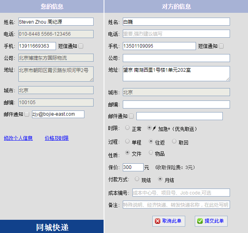Click the lightning bolt icon beside 加急+
This screenshot has height=233, width=248.
(x=154, y=129)
